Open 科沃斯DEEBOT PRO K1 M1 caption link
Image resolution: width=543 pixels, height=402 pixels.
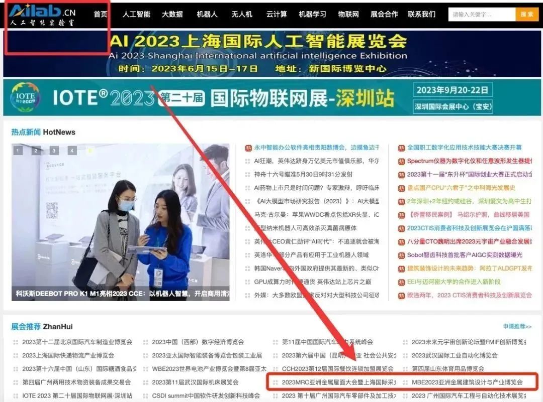(123, 294)
